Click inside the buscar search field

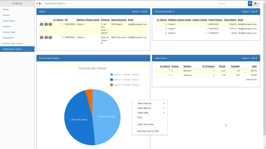point(232,3)
